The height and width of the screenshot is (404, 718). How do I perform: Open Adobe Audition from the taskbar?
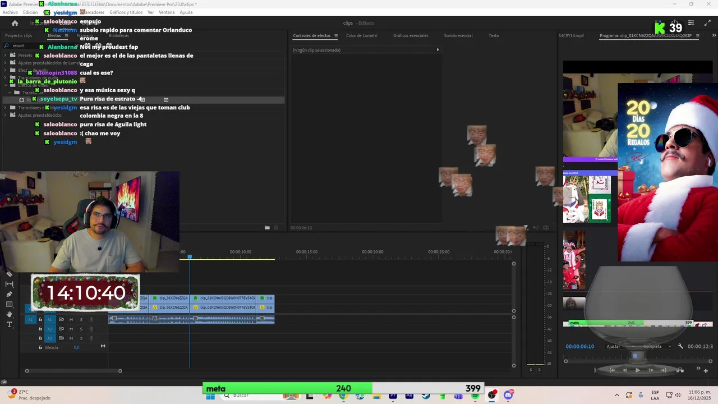[x=409, y=396]
